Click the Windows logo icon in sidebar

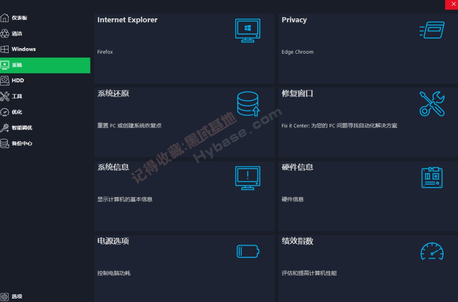pyautogui.click(x=4, y=49)
